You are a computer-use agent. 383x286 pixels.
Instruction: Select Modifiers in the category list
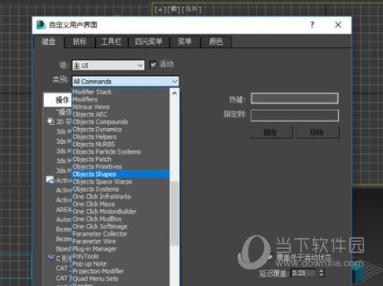coord(120,100)
